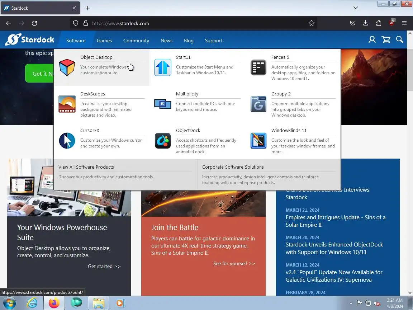This screenshot has height=310, width=413.
Task: Open Internet Explorer from the taskbar
Action: pos(32,303)
